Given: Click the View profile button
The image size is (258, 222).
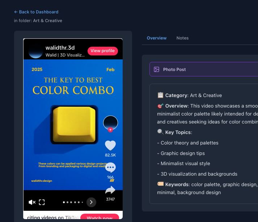Looking at the screenshot, I should [x=103, y=51].
